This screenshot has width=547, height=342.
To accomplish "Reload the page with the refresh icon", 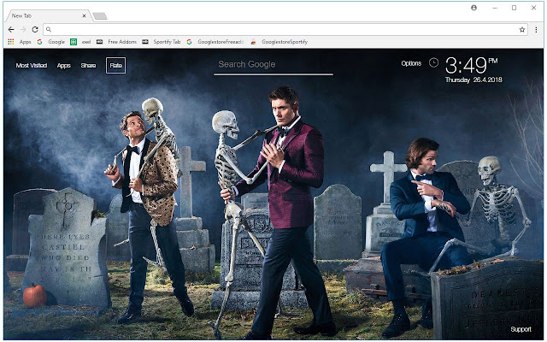I will pyautogui.click(x=35, y=30).
